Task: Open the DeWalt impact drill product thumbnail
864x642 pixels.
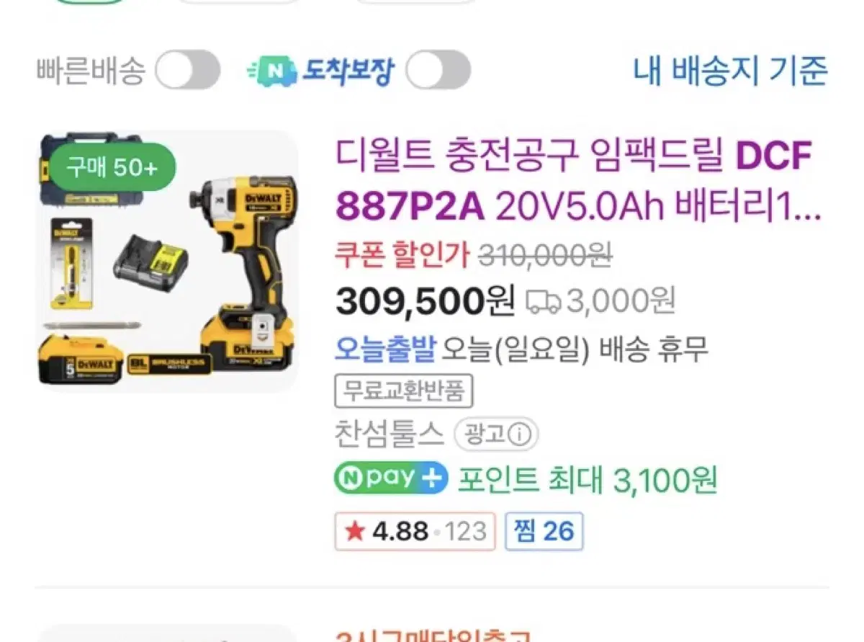Action: [167, 261]
